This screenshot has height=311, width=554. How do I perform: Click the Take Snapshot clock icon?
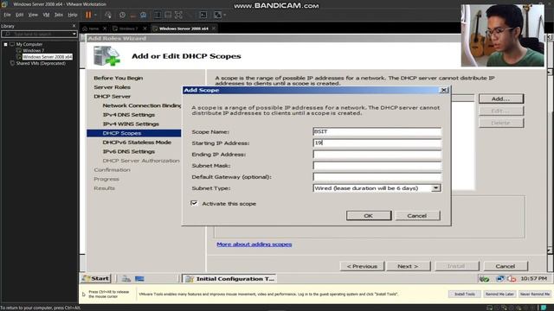[122, 15]
